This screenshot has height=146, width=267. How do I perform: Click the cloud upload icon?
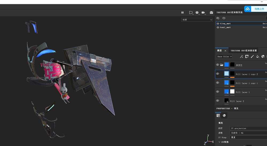[248, 9]
